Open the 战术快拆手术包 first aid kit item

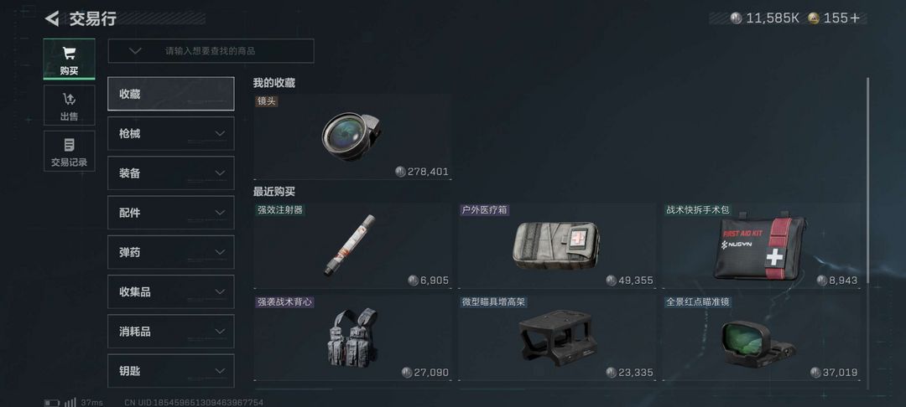(761, 245)
